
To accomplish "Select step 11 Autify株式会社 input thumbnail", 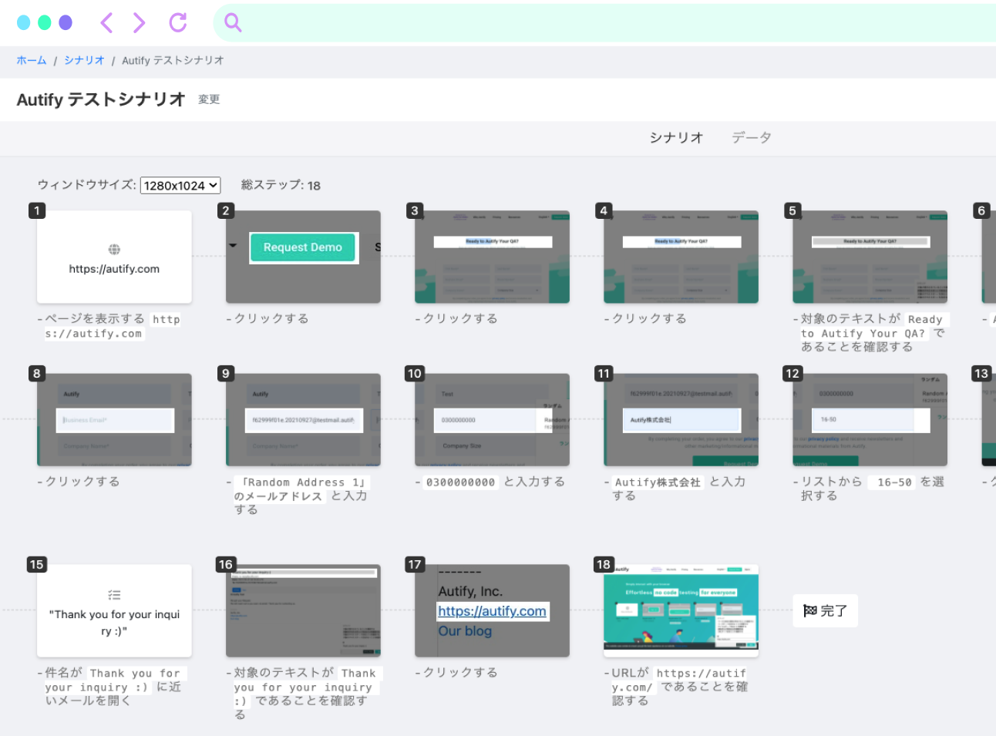I will pyautogui.click(x=681, y=420).
